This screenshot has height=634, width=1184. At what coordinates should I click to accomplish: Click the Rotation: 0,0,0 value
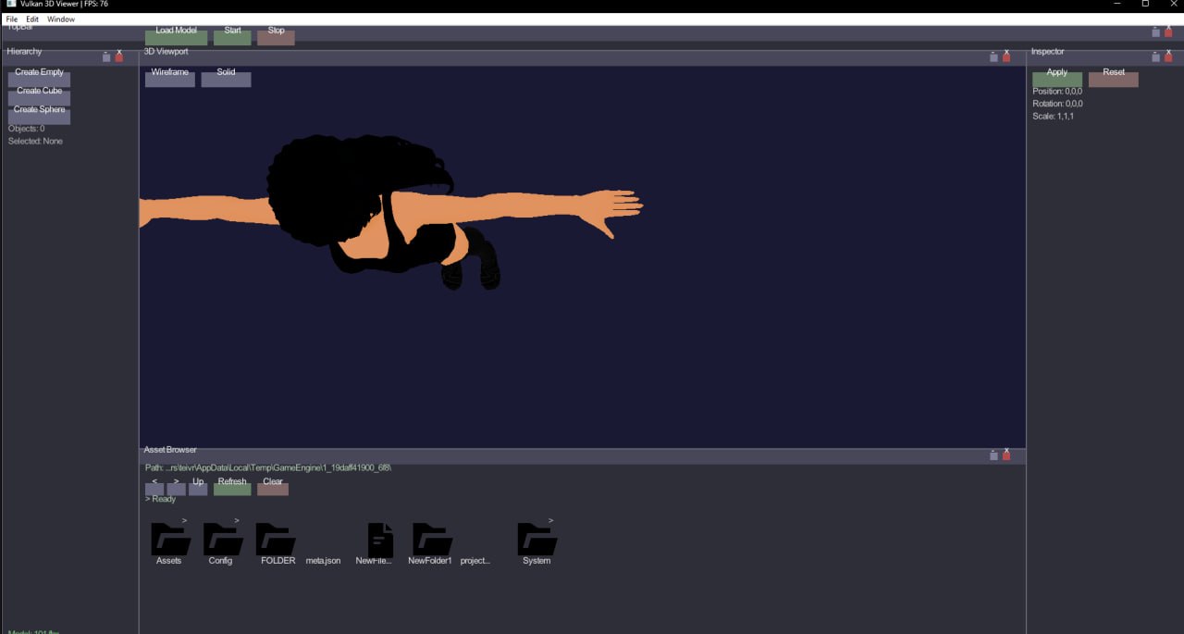(x=1058, y=104)
